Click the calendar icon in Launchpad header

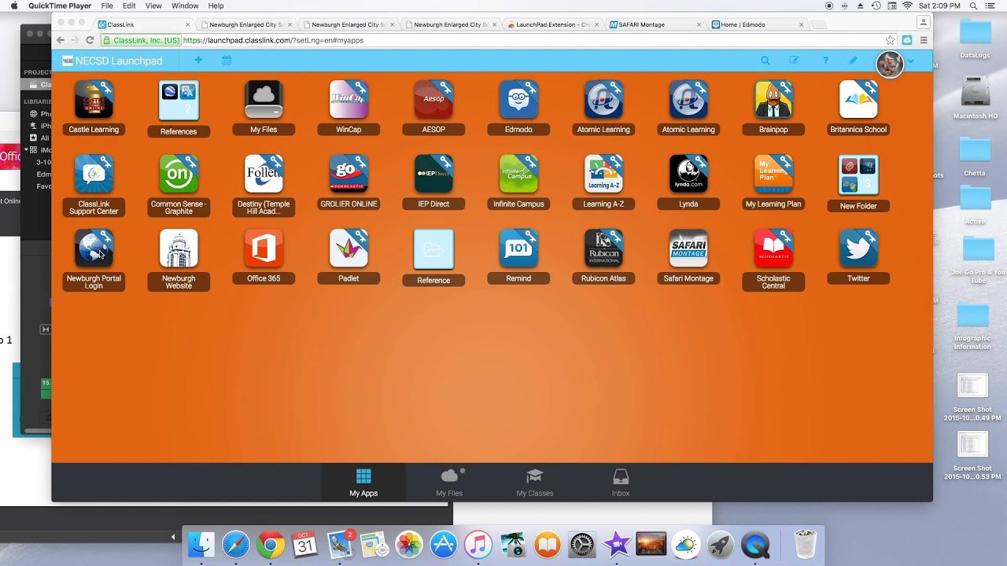coord(227,61)
